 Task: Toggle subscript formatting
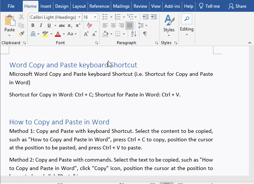click(x=70, y=25)
